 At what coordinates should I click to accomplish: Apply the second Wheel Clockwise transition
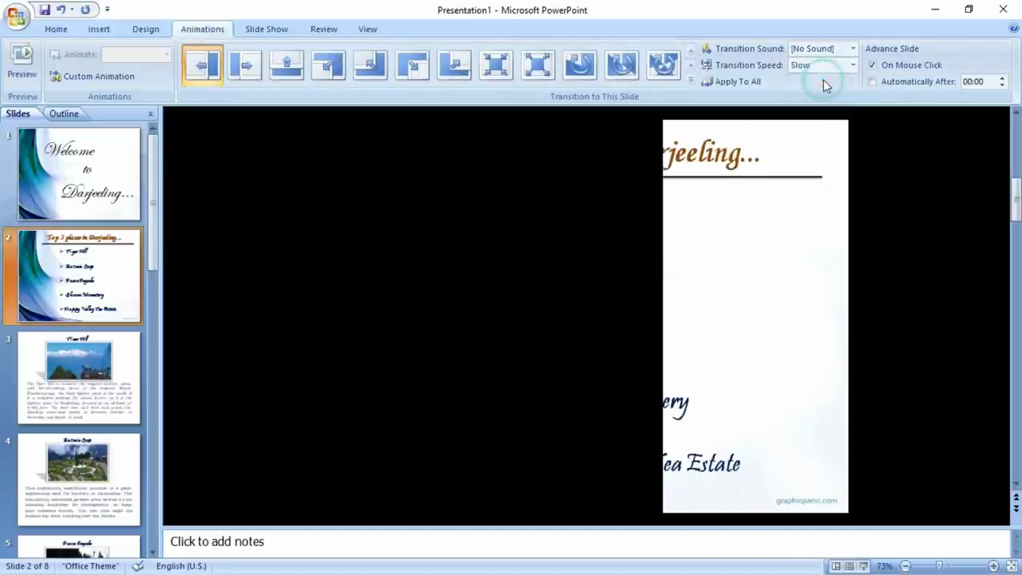(621, 65)
